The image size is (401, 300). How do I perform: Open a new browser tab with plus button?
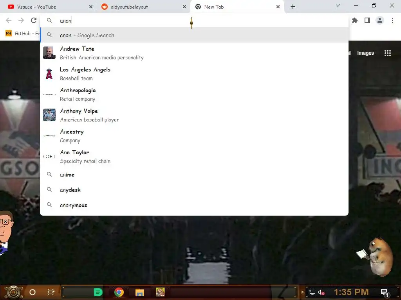coord(293,7)
